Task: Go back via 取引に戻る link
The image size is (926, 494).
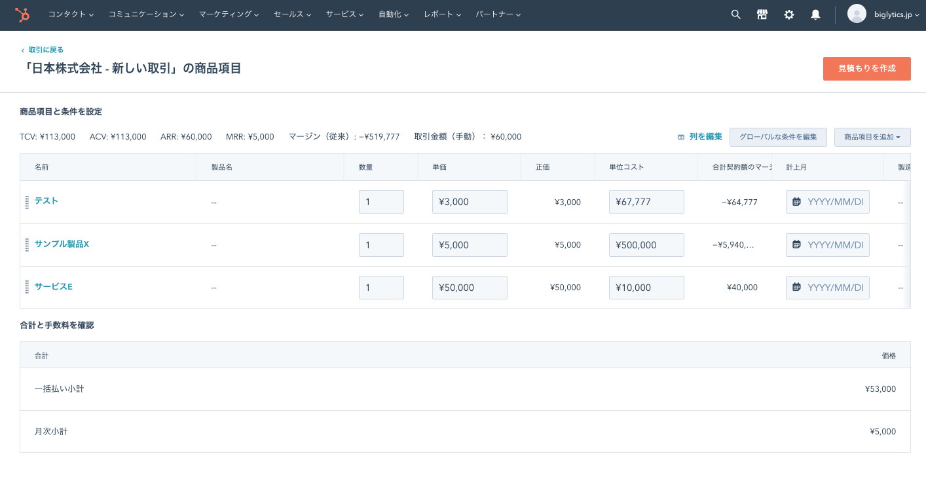Action: 46,50
